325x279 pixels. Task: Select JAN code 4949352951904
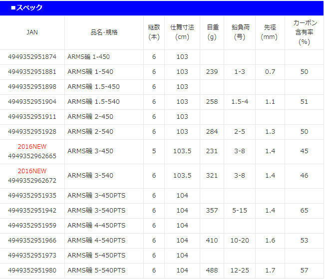32,102
